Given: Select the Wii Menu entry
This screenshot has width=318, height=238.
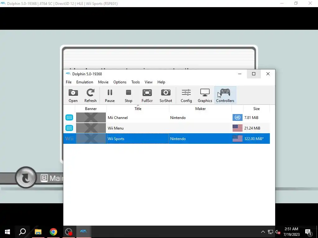Looking at the screenshot, I should (116, 128).
